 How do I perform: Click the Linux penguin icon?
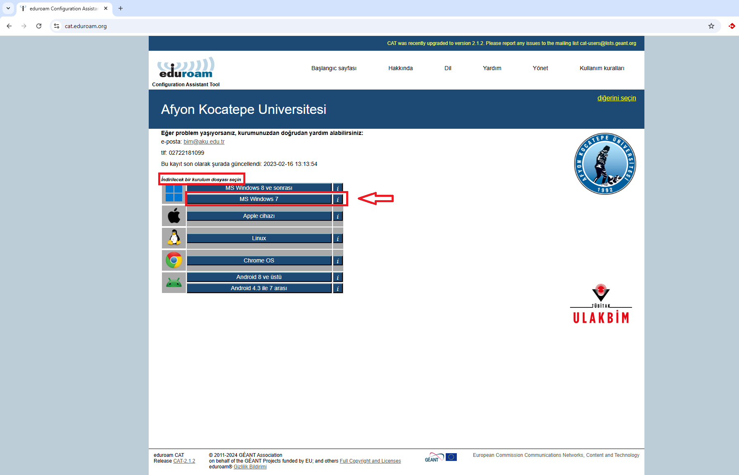(174, 238)
